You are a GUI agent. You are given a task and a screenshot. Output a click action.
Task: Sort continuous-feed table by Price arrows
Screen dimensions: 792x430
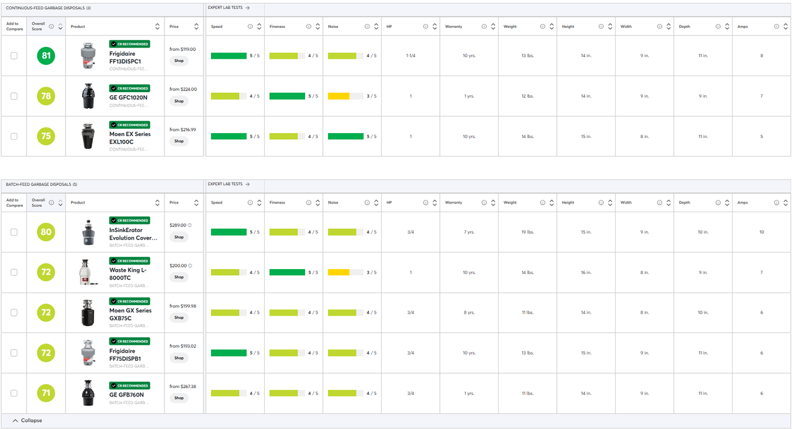(x=197, y=27)
